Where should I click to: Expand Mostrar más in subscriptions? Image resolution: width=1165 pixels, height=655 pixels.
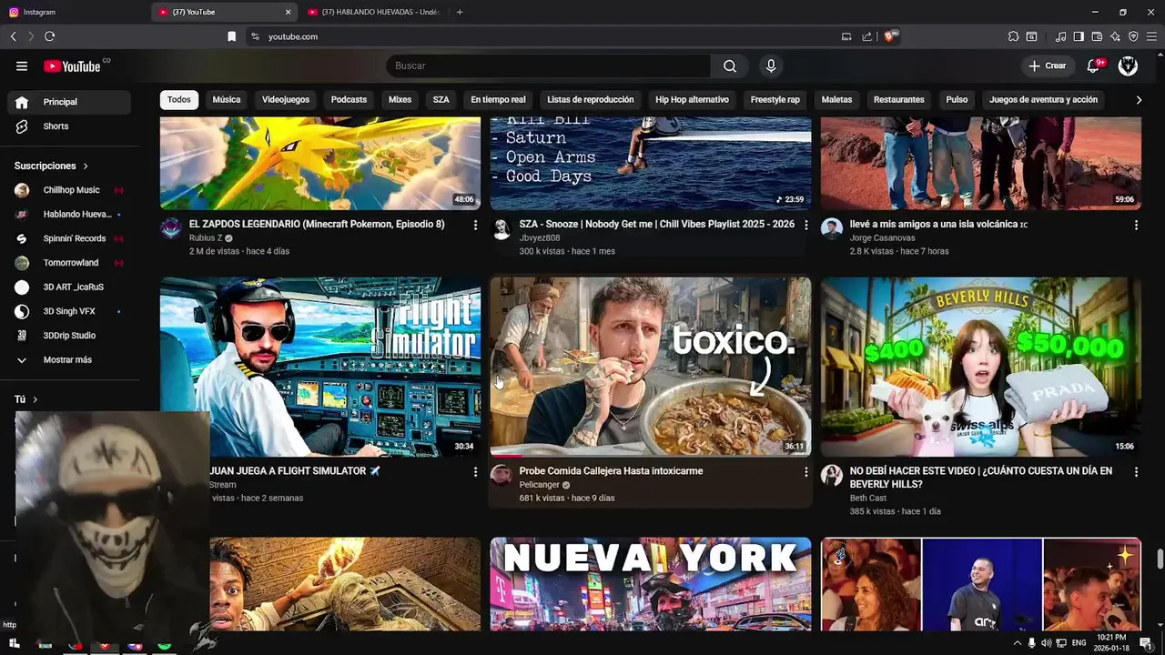pos(68,360)
